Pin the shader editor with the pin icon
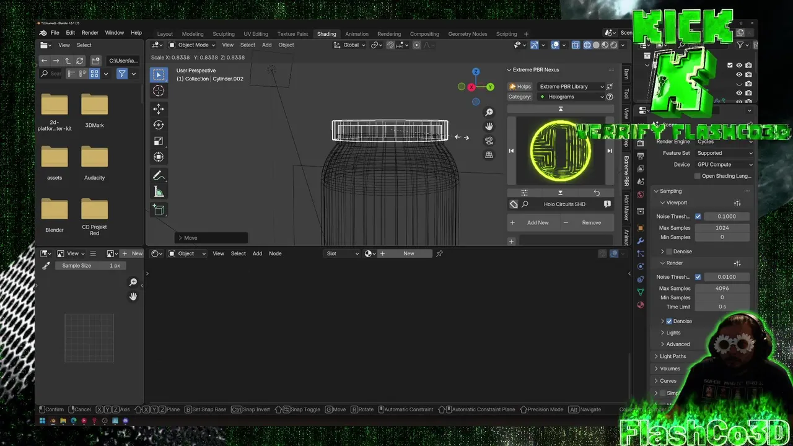Viewport: 793px width, 446px height. (x=439, y=253)
